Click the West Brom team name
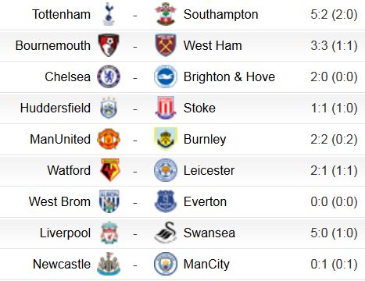The width and height of the screenshot is (365, 281). 59,201
